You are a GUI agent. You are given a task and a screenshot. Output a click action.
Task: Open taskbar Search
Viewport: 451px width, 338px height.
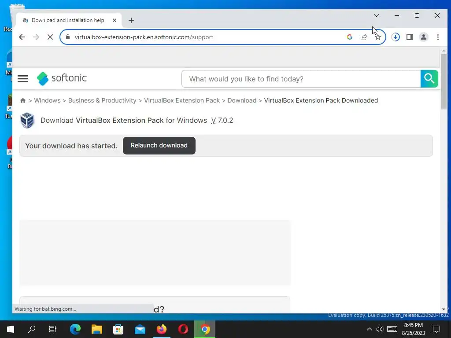[32, 329]
